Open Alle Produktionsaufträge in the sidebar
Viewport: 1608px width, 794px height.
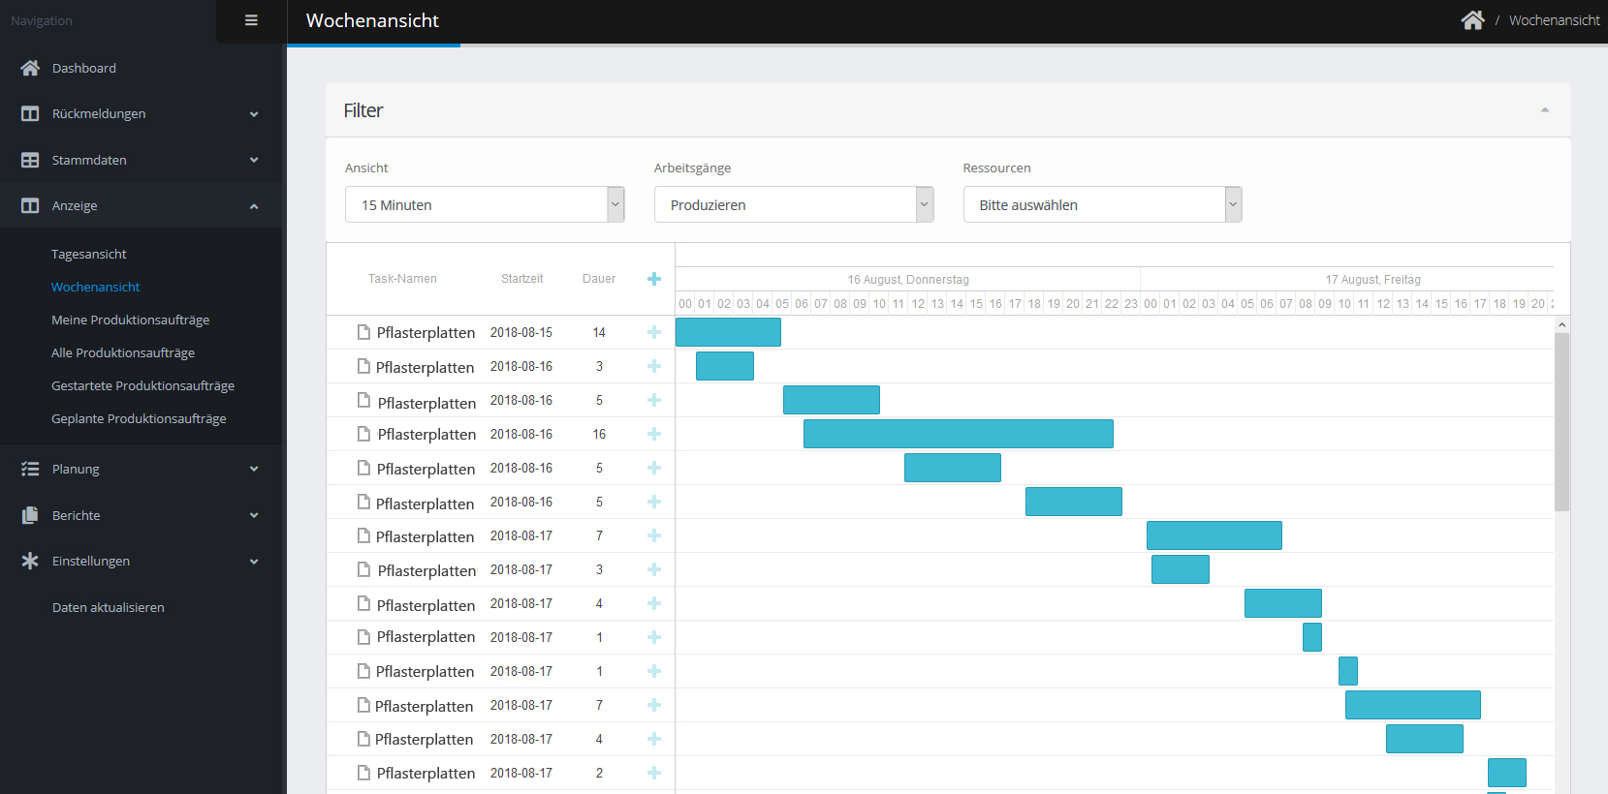coord(123,352)
